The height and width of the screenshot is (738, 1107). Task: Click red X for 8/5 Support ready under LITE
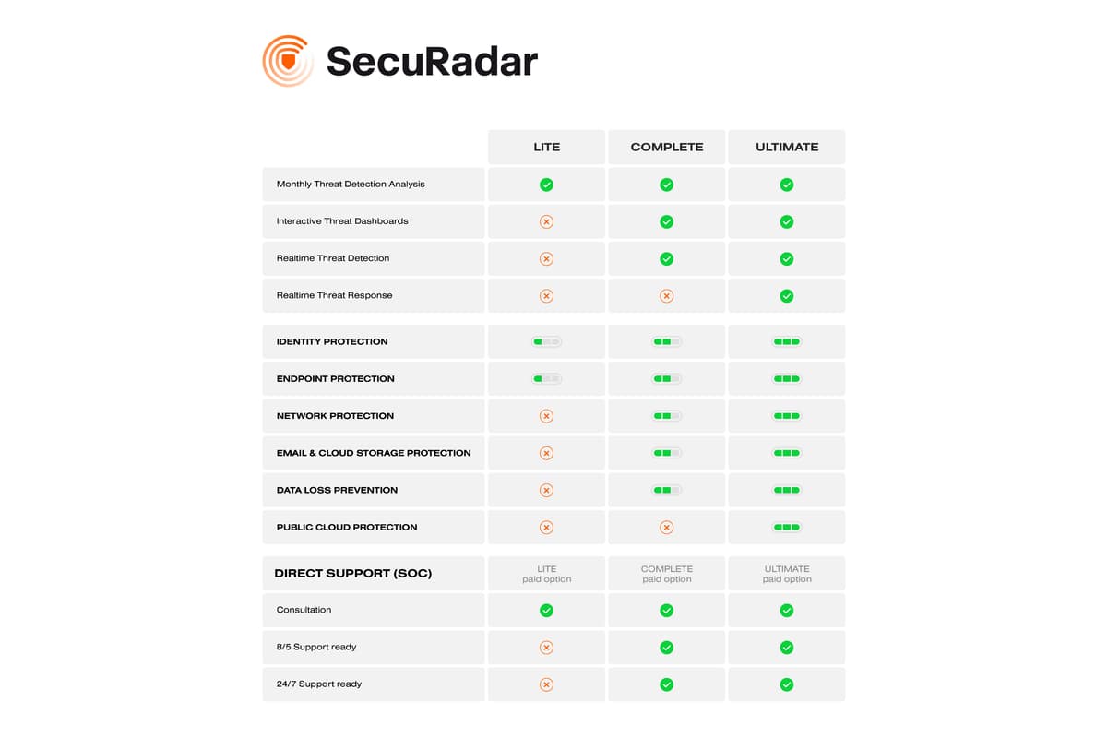point(546,648)
